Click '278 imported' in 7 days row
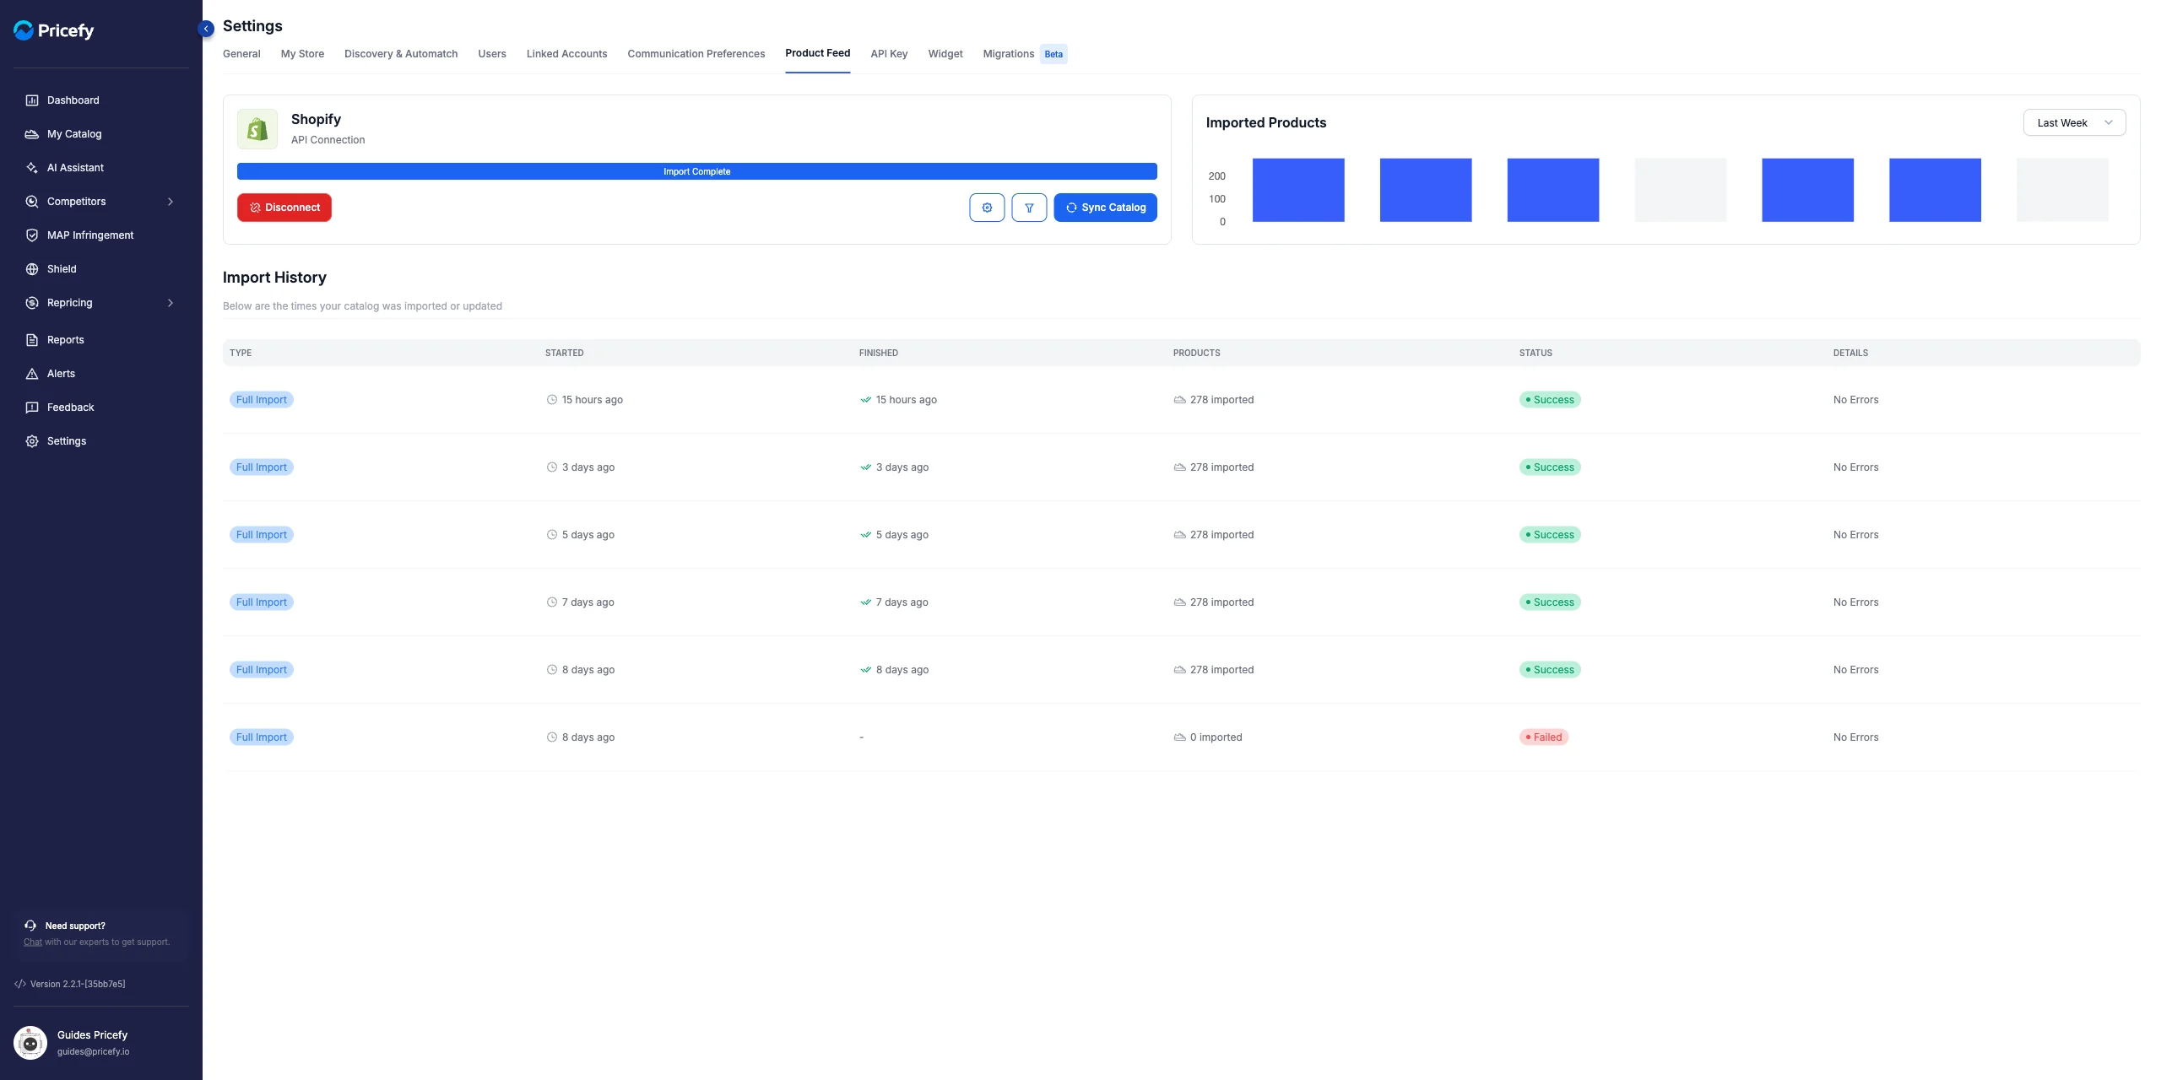Screen dimensions: 2161x1080 point(1221,602)
